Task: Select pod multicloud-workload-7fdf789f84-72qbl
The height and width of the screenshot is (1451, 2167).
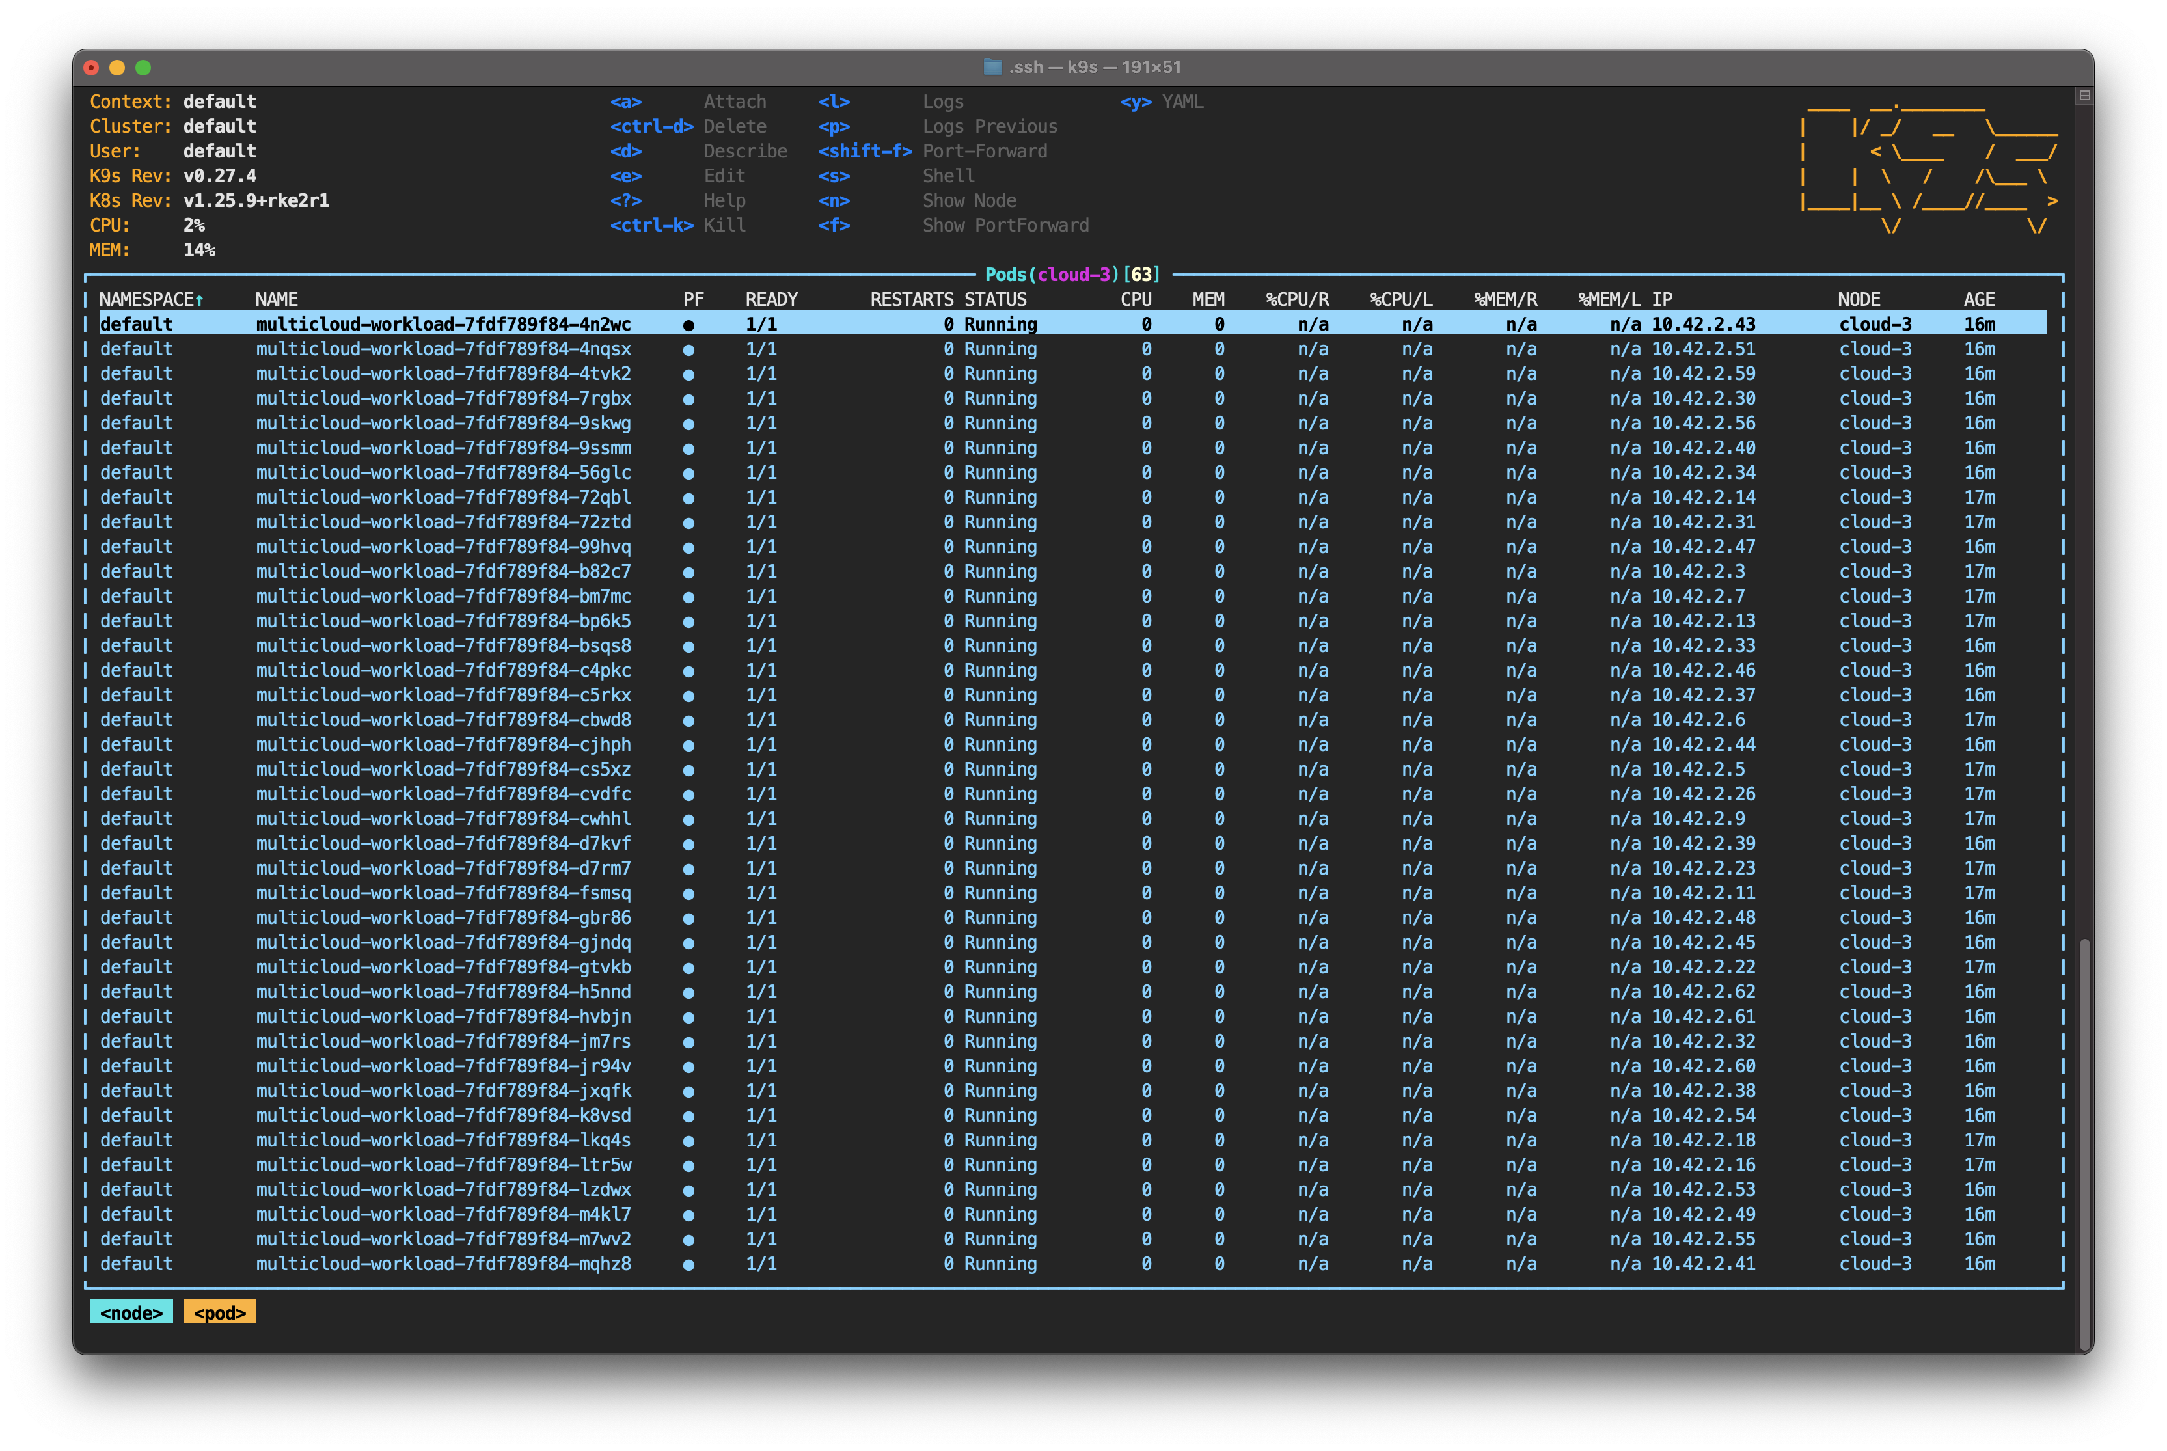Action: 1073,498
